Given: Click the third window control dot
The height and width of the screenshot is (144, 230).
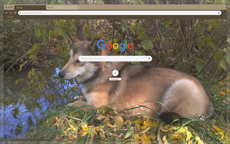Looking at the screenshot, I should click(11, 7).
